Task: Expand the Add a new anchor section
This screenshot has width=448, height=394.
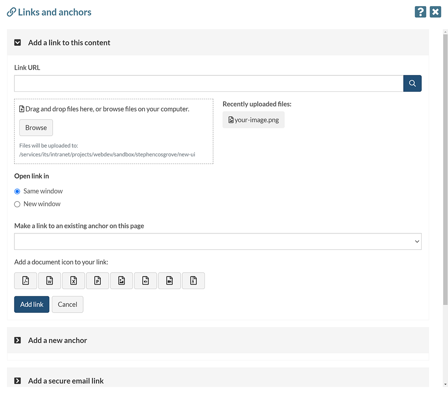Action: coord(17,340)
